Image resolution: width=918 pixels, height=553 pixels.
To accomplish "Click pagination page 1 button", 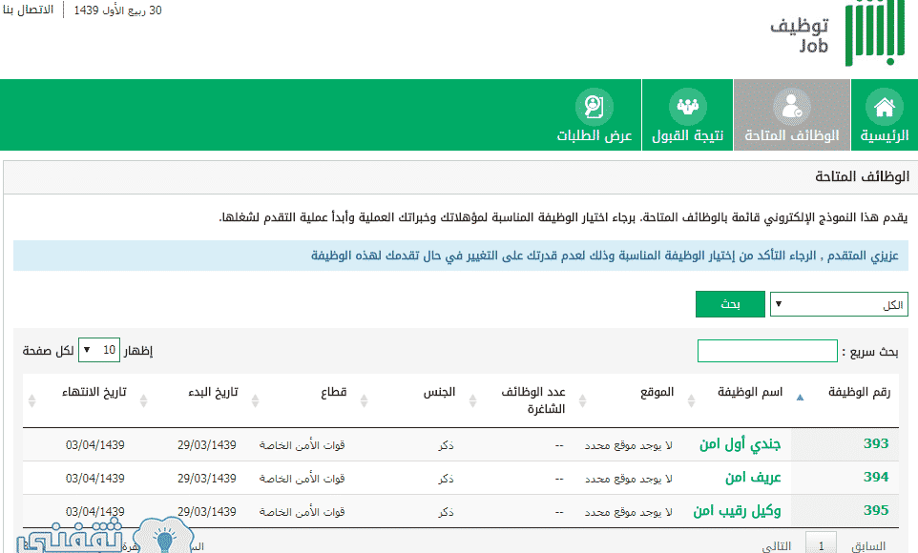I will tap(821, 544).
